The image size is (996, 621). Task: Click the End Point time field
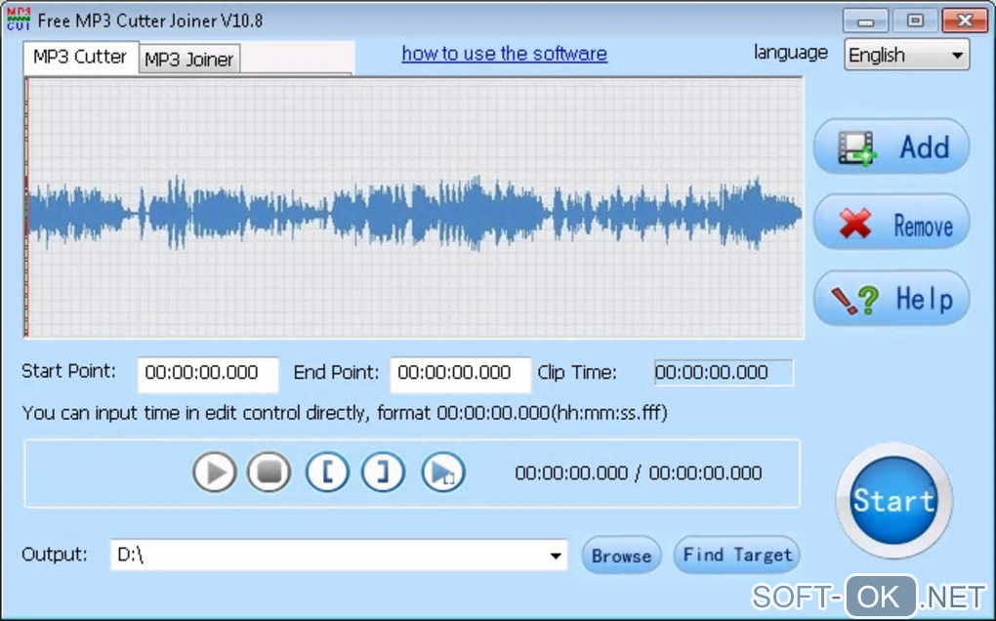460,373
